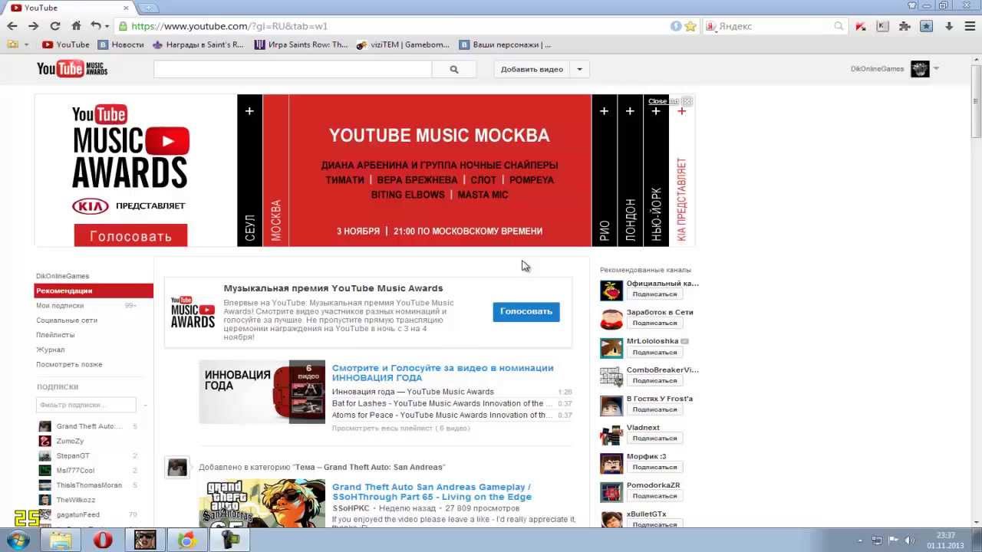Subscribe to the MrLololoshka channel

[654, 352]
